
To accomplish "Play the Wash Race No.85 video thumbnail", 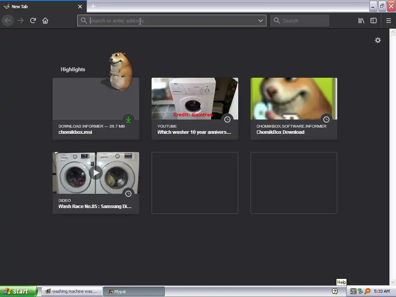I will 96,173.
